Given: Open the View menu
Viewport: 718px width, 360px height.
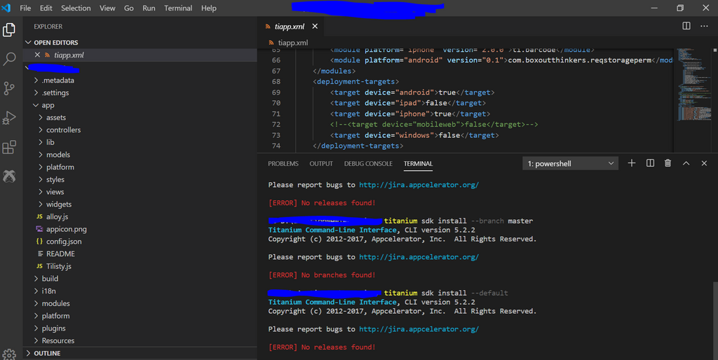Looking at the screenshot, I should 107,8.
